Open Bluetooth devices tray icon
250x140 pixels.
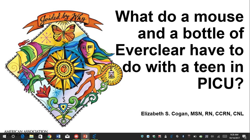click(183, 136)
